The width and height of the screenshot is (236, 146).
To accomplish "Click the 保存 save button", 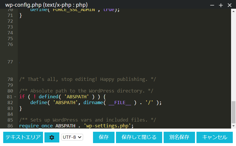I will [x=103, y=137].
